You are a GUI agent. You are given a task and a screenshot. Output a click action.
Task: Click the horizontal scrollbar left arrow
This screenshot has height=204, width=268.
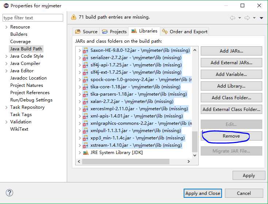(x=79, y=161)
